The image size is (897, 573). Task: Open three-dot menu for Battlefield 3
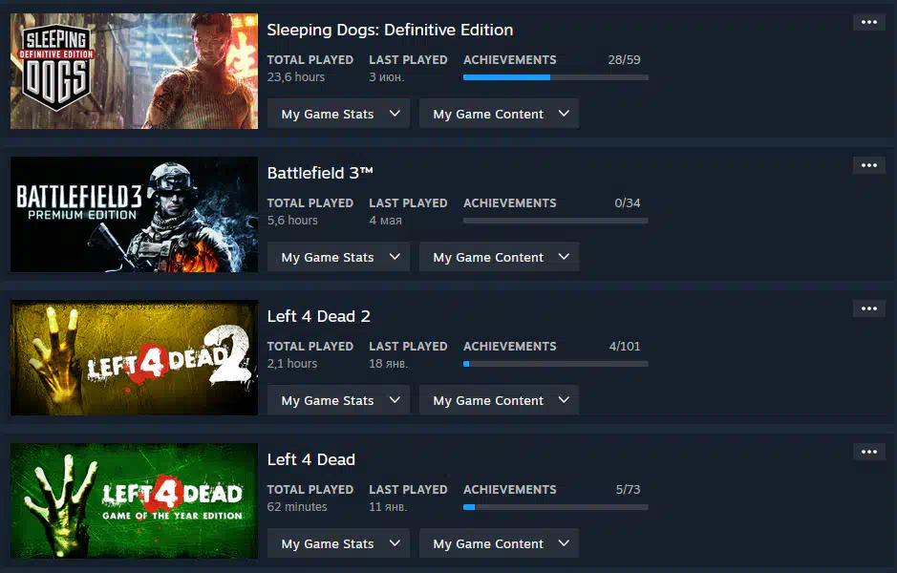coord(869,165)
